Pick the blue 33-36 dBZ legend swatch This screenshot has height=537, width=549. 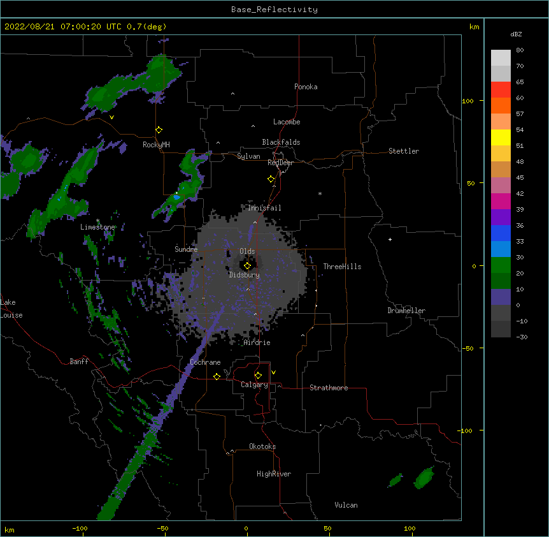pyautogui.click(x=501, y=233)
